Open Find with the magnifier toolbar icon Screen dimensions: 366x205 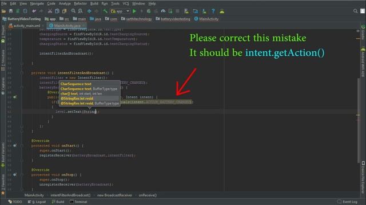(x=73, y=11)
